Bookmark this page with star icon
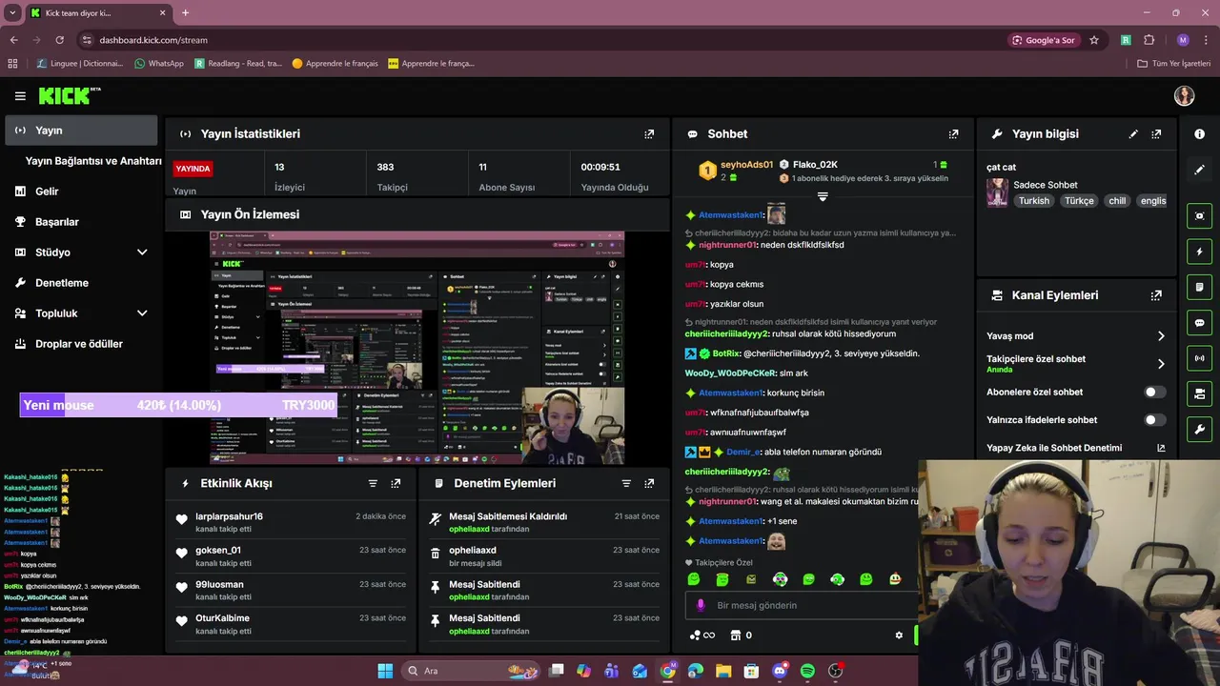 point(1094,40)
